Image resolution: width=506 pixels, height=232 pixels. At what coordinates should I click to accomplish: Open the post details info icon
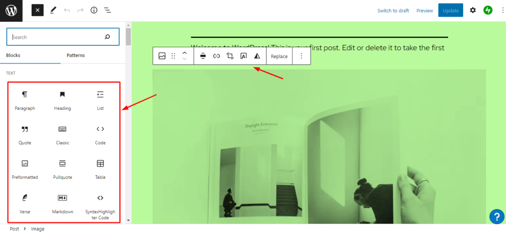94,10
